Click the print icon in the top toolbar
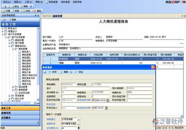Image resolution: width=186 pixels, height=130 pixels. 4,6
